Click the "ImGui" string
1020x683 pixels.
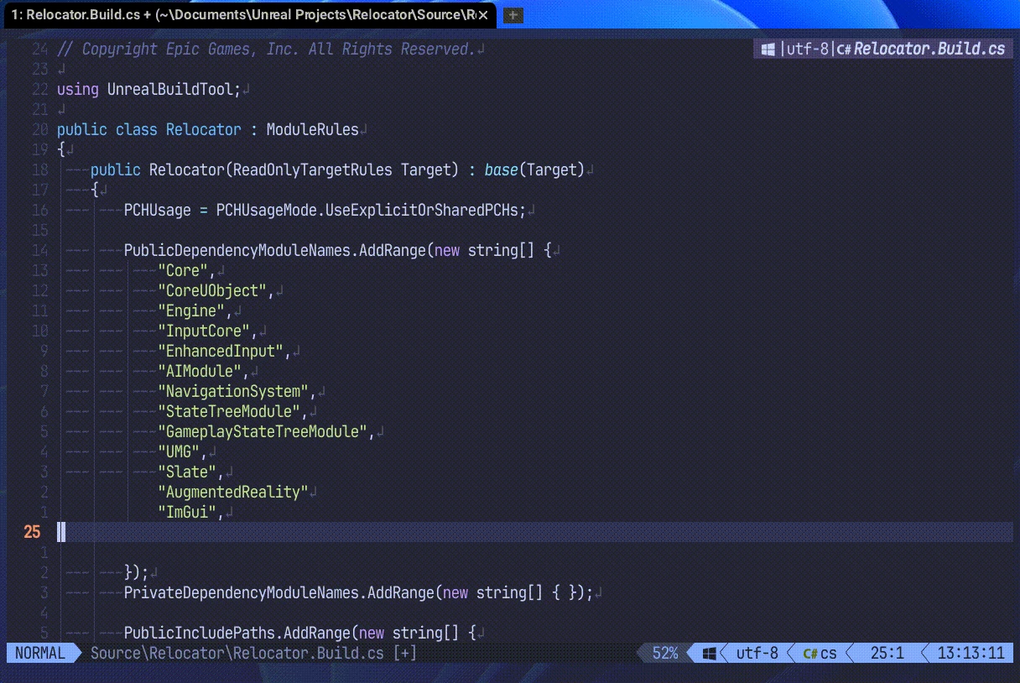tap(187, 512)
